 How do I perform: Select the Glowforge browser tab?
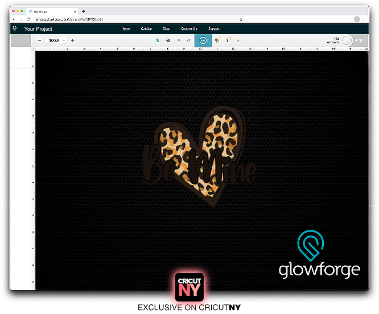click(52, 11)
